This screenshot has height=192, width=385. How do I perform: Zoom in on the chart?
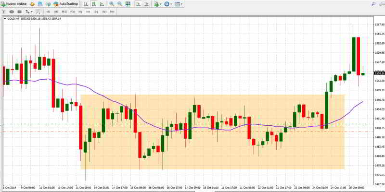(112, 4)
